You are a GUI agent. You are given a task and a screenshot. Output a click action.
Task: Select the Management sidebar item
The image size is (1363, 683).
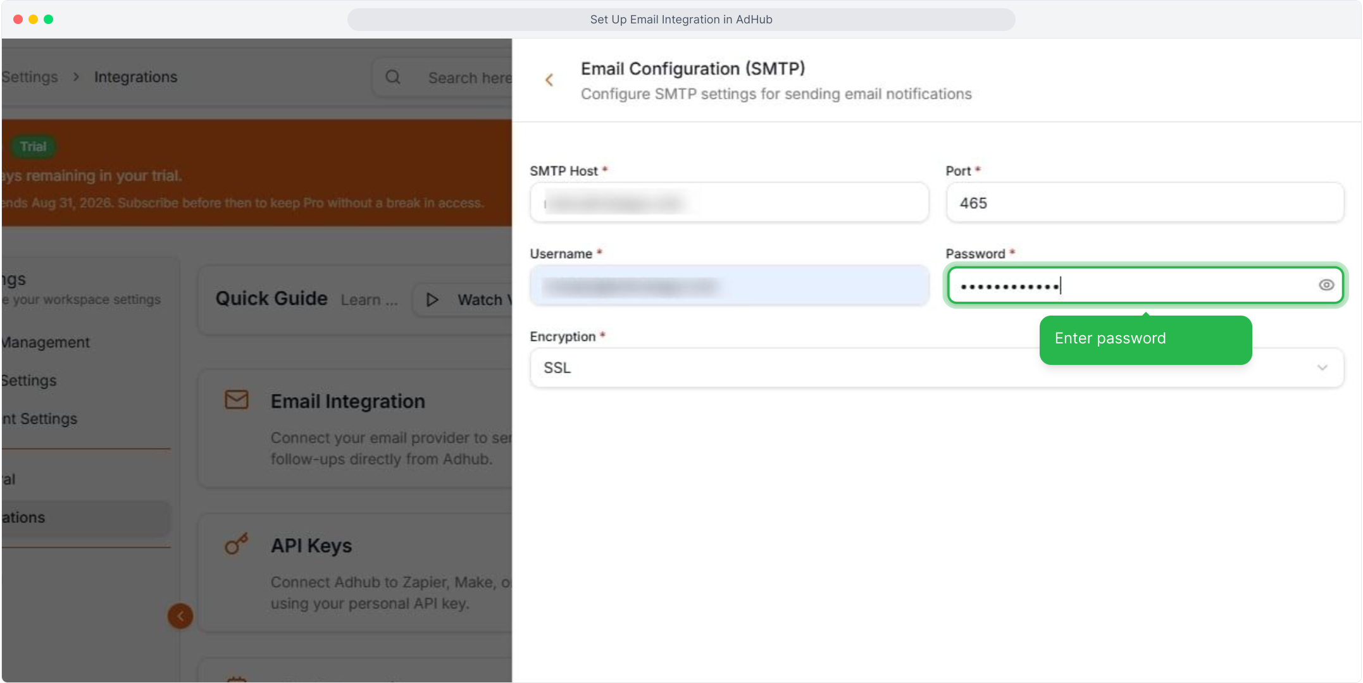point(46,342)
